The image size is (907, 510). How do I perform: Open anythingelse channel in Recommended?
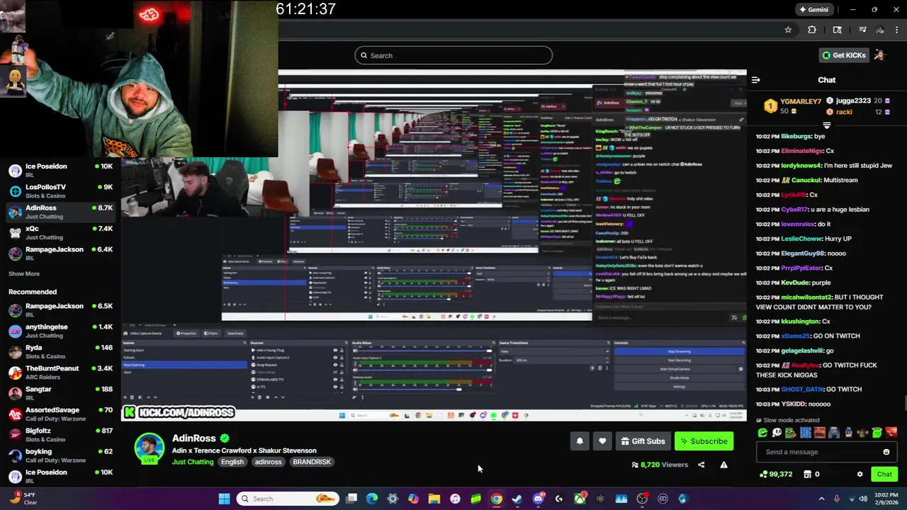(60, 330)
